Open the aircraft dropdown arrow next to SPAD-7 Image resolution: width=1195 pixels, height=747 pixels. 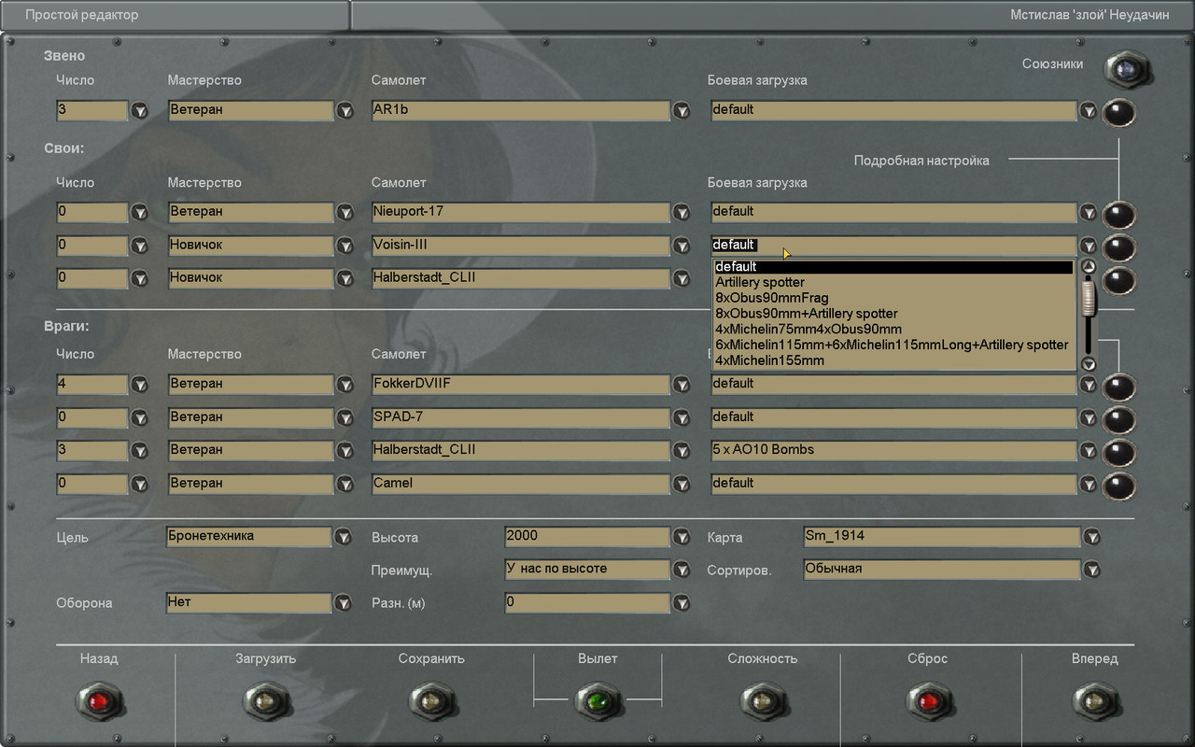pos(682,418)
